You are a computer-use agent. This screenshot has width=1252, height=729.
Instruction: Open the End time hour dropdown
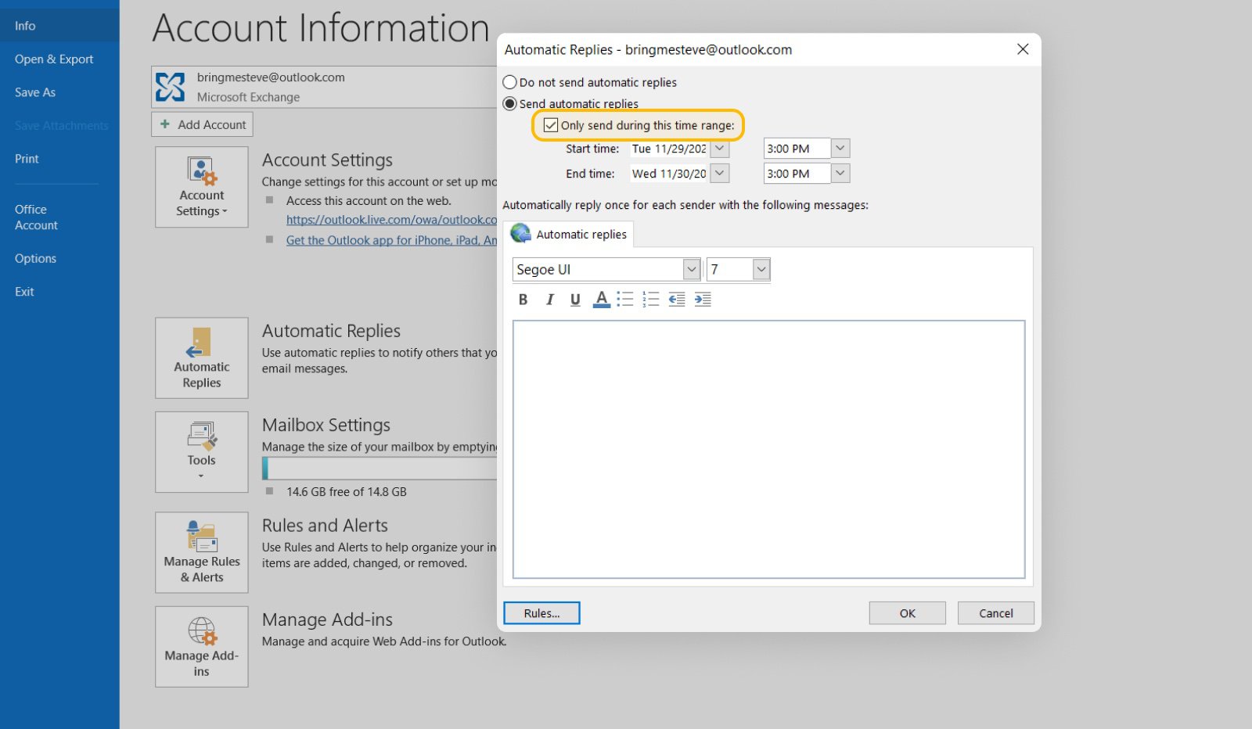tap(840, 173)
